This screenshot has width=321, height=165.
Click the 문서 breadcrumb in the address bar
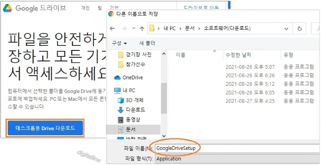pyautogui.click(x=190, y=28)
